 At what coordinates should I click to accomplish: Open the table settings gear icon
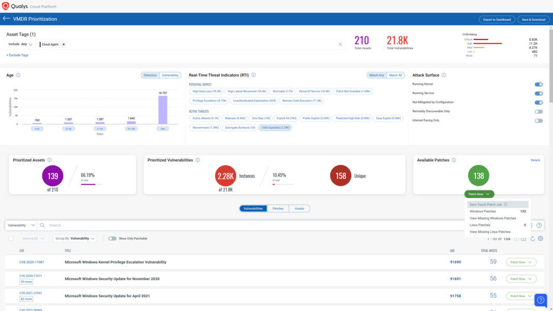(x=540, y=239)
